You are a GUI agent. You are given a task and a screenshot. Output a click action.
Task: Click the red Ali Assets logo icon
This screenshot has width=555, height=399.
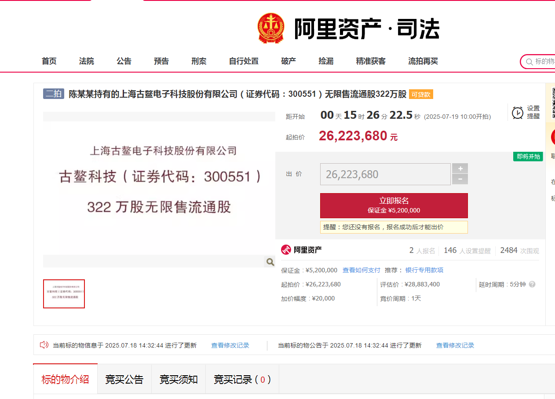click(286, 250)
